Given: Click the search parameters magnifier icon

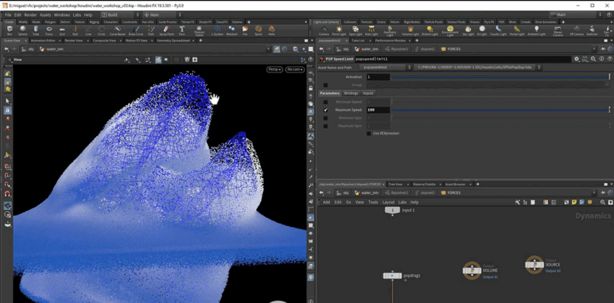Looking at the screenshot, I should 593,59.
